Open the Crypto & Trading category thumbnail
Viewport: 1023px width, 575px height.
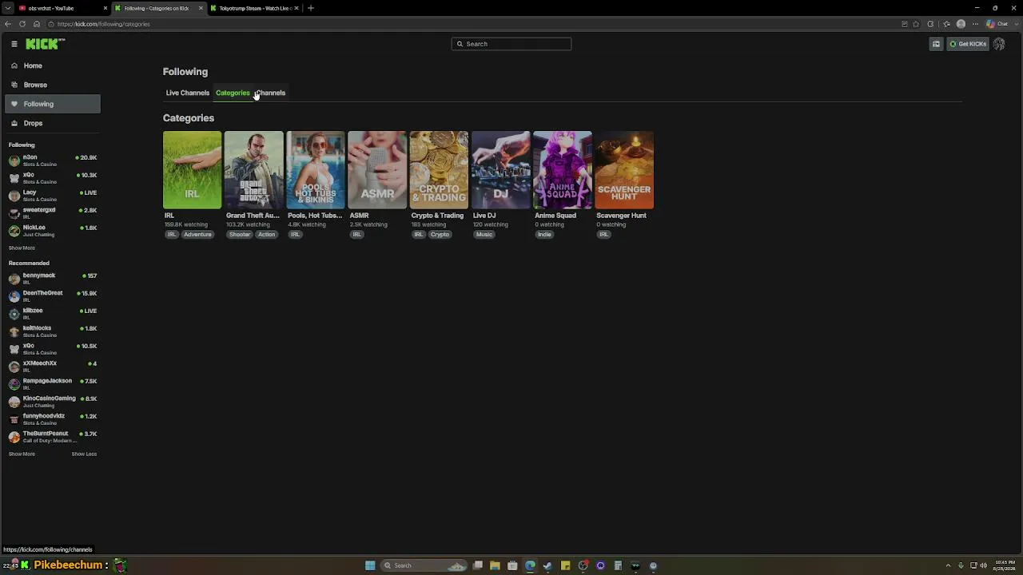[439, 170]
